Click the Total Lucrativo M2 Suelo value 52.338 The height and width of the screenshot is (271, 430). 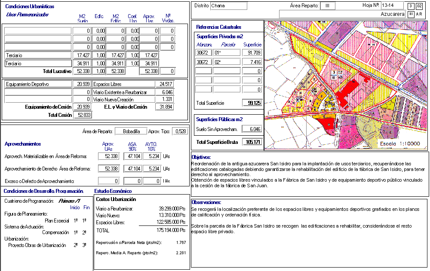[82, 71]
